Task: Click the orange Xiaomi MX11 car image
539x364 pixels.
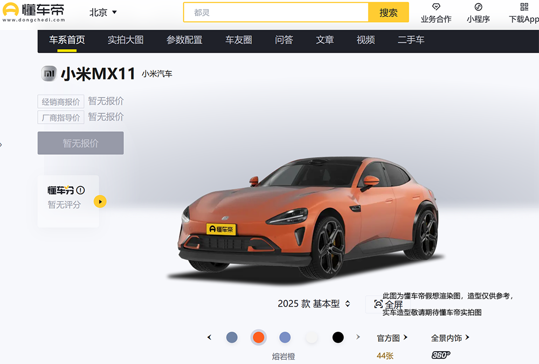Action: (308, 219)
